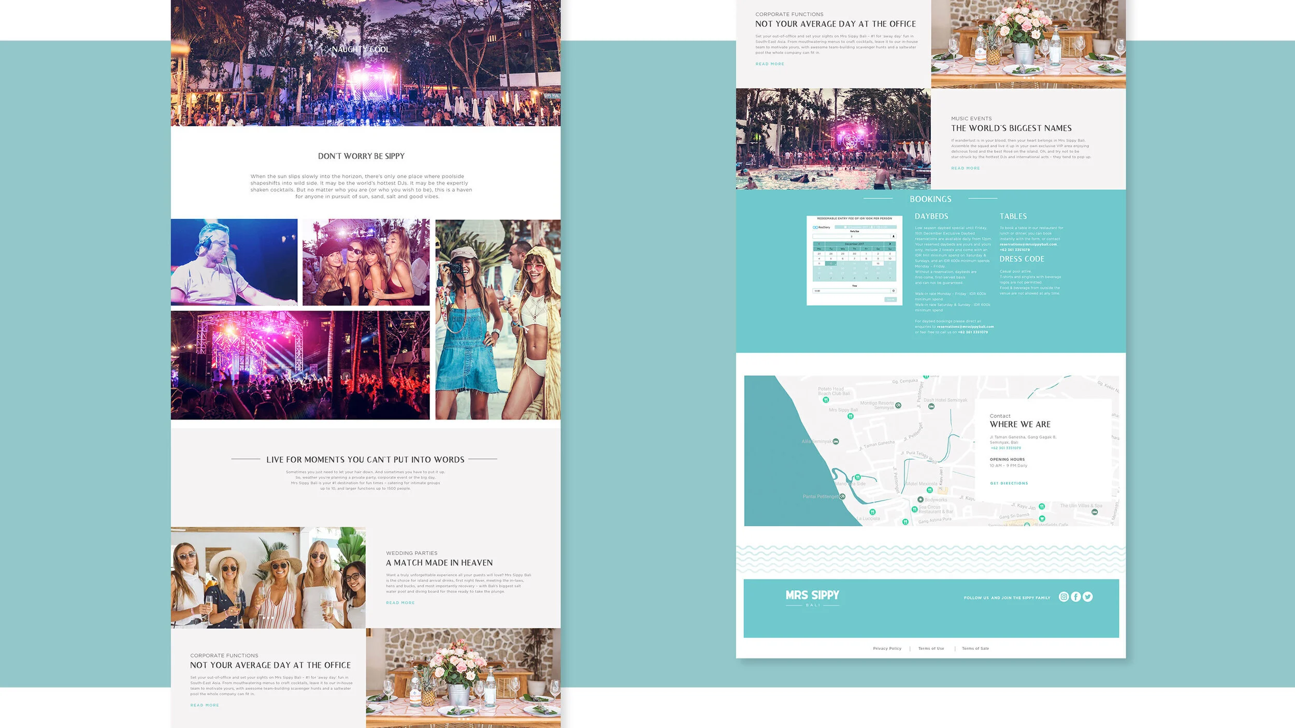
Task: Open Read More under Music Events
Action: (x=965, y=168)
